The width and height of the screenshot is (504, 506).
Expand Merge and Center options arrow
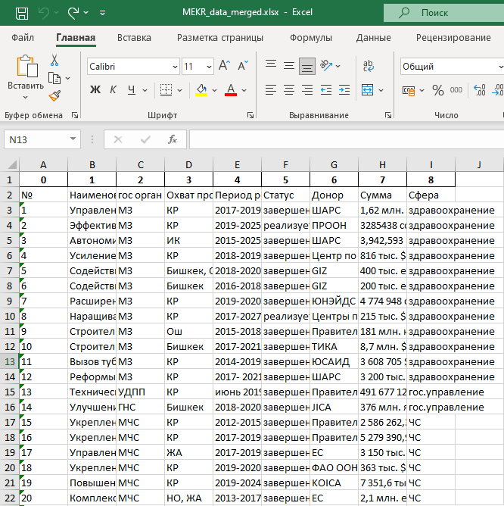381,91
